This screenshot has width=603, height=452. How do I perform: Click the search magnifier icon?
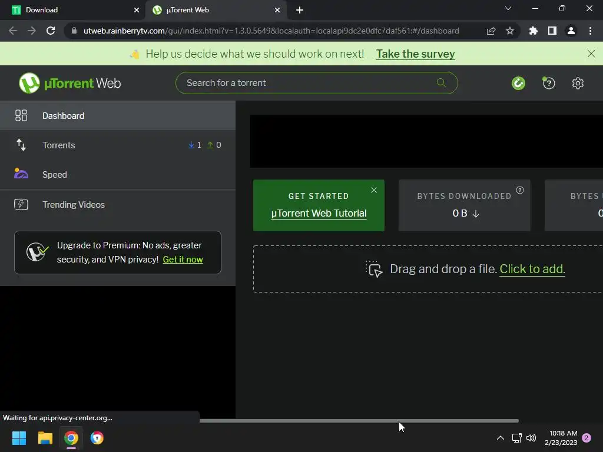(441, 82)
